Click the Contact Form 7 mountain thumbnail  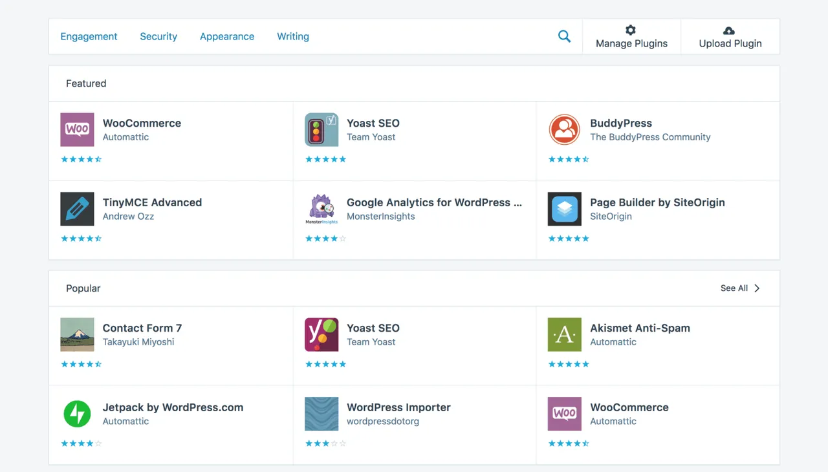77,334
